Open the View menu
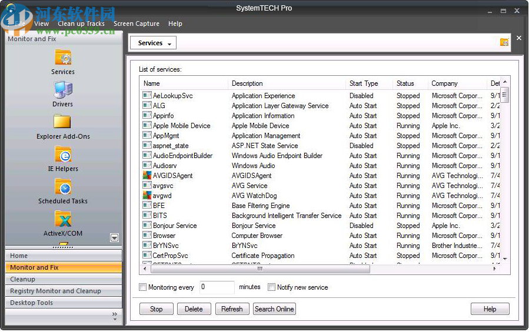This screenshot has width=529, height=332. 42,24
